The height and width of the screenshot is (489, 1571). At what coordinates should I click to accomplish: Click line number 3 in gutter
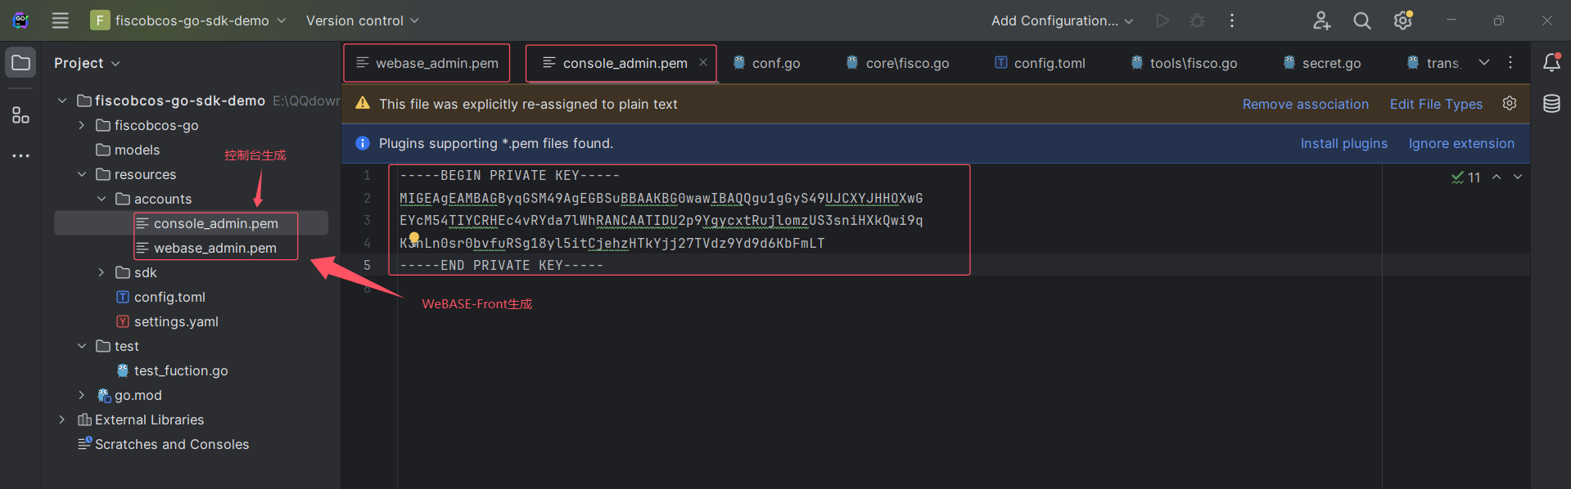click(367, 220)
